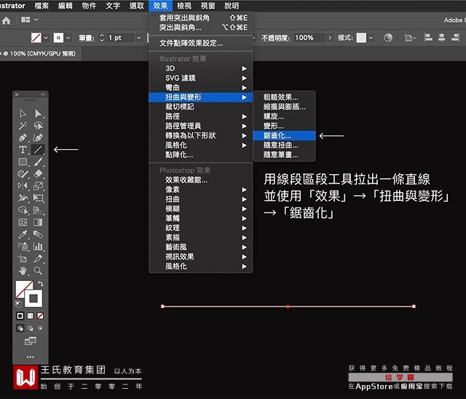Choose 粗糙效果 from the submenu
Viewport: 466px width, 399px height.
284,97
